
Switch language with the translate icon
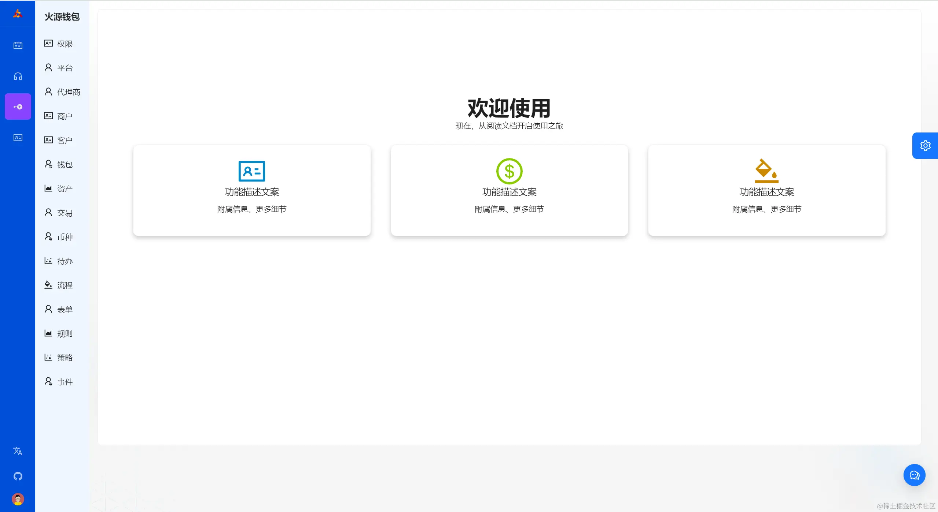(18, 451)
